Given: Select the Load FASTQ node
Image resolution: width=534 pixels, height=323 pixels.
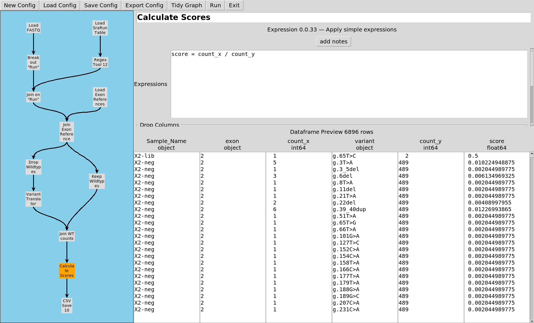Looking at the screenshot, I should point(33,28).
